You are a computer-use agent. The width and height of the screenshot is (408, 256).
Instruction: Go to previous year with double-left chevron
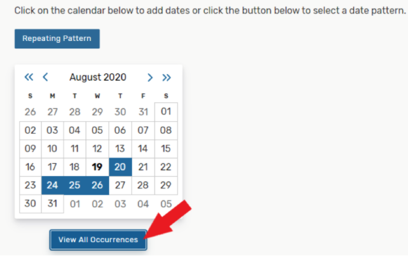[x=29, y=77]
